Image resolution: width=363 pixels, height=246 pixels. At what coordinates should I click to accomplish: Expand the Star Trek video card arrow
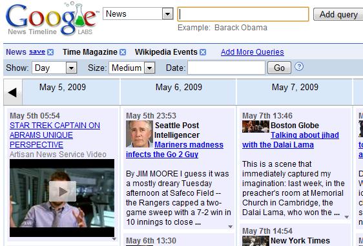(x=114, y=239)
